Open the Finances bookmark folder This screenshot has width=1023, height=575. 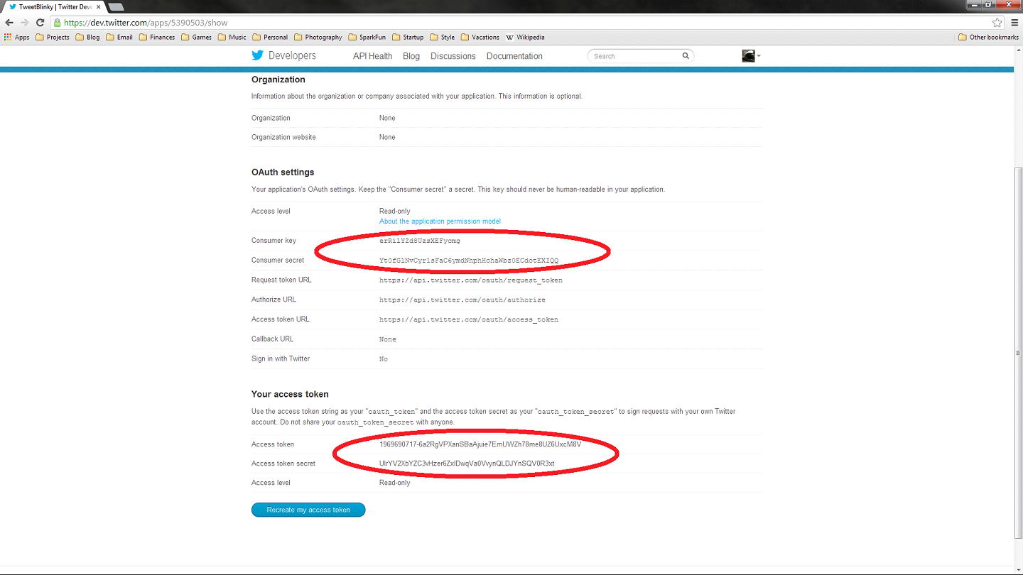click(x=157, y=37)
